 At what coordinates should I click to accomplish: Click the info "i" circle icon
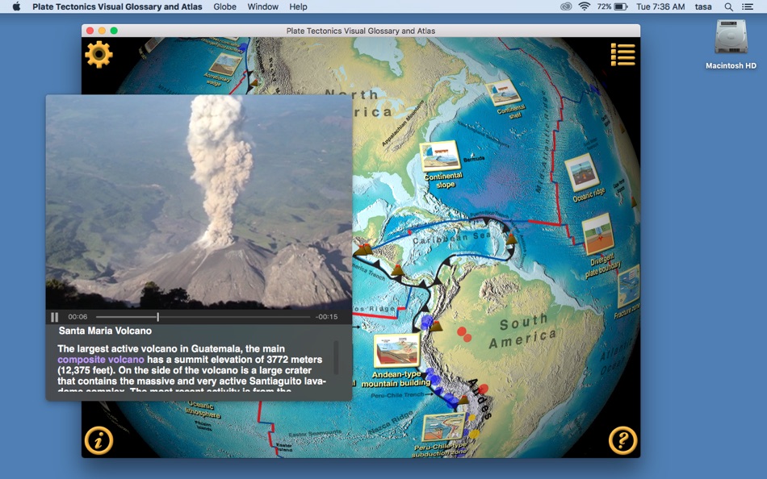click(x=98, y=440)
